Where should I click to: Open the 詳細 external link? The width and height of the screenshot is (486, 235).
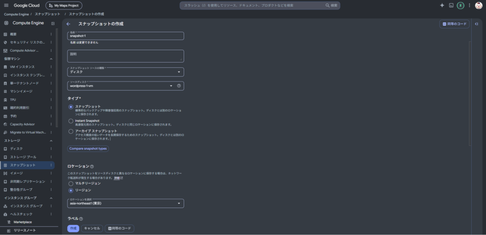[118, 178]
